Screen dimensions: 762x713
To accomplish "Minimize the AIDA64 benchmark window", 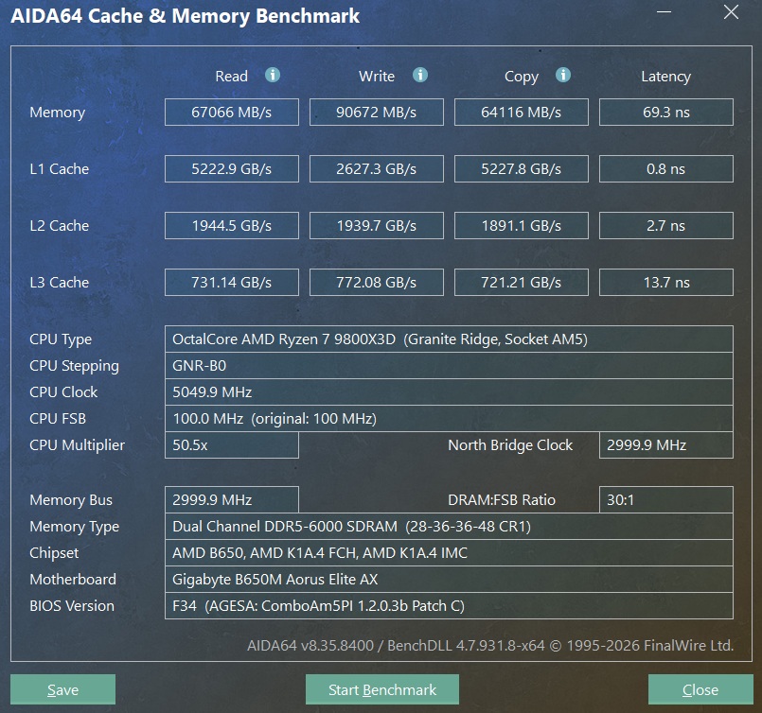I will pos(664,12).
